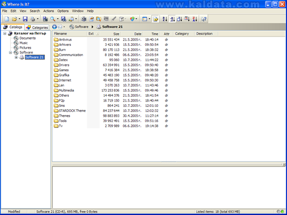Click the grayed stacked disks toolbar icon
Image resolution: width=287 pixels, height=215 pixels.
click(106, 19)
